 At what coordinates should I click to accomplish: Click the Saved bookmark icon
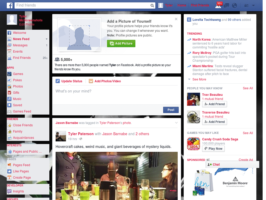tap(9, 105)
